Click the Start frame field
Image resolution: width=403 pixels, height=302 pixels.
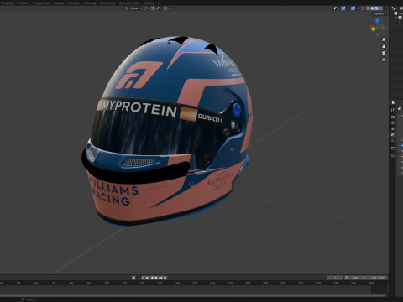(359, 278)
